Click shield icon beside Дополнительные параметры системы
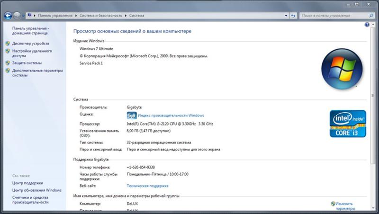 pyautogui.click(x=8, y=71)
